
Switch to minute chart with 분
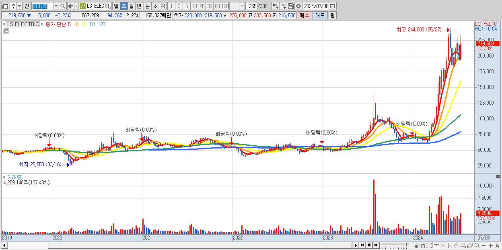click(147, 6)
